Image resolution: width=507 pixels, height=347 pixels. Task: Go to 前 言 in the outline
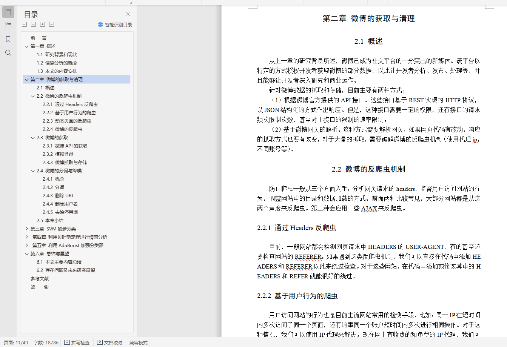(x=39, y=38)
